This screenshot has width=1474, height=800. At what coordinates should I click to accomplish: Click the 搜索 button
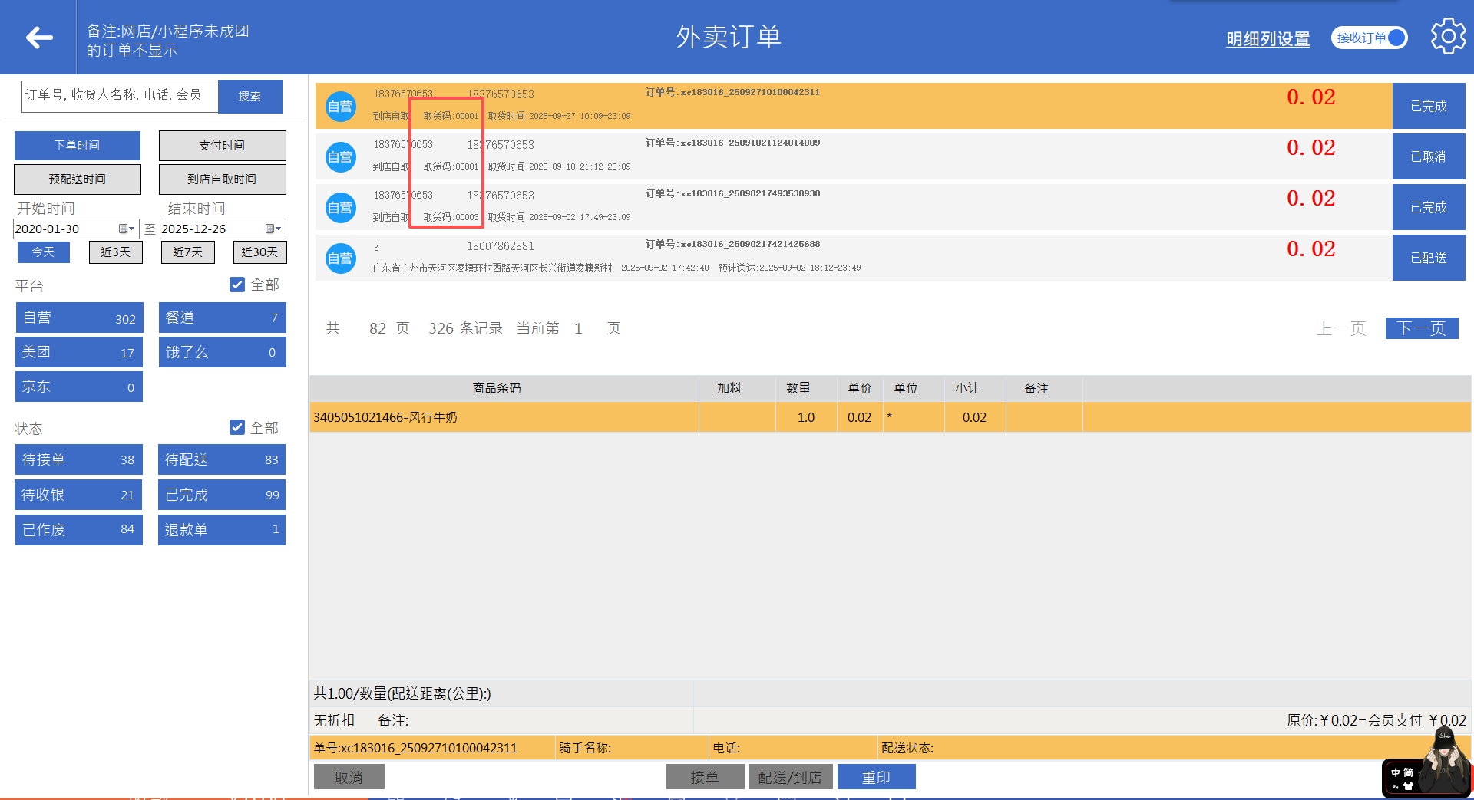(x=250, y=97)
